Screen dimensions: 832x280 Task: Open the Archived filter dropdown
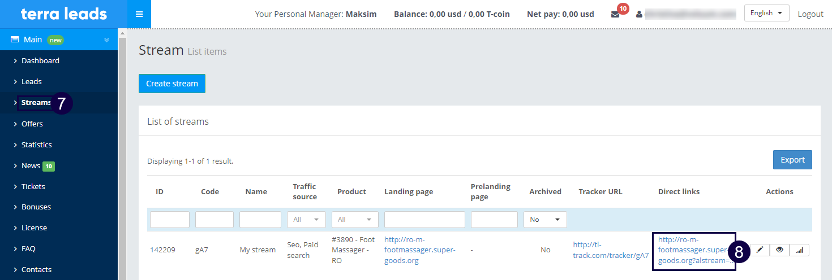pos(545,220)
